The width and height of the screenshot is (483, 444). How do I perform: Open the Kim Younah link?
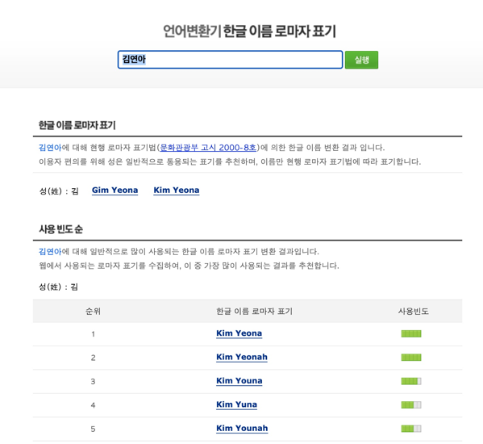(x=242, y=429)
